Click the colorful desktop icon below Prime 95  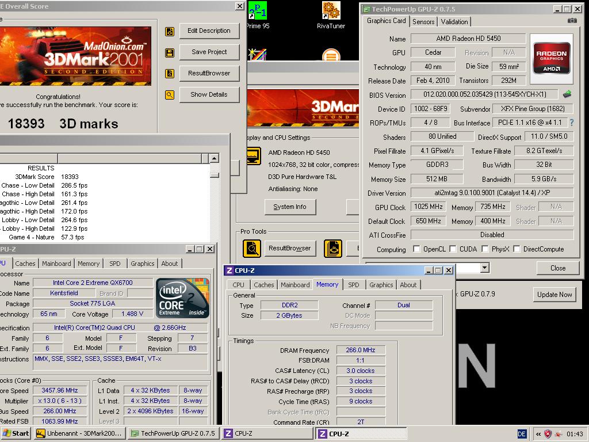tap(258, 55)
